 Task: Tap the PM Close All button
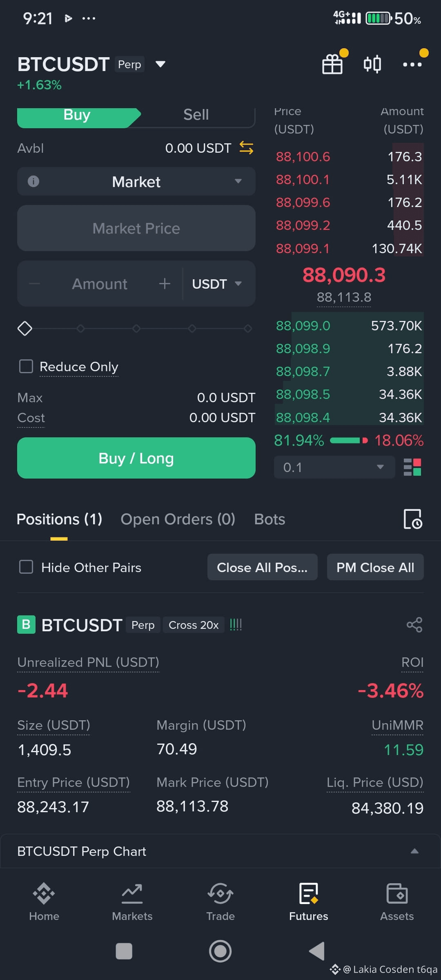click(375, 567)
